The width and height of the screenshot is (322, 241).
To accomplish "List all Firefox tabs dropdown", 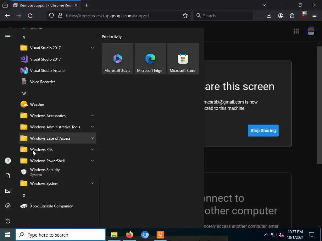I will point(264,5).
